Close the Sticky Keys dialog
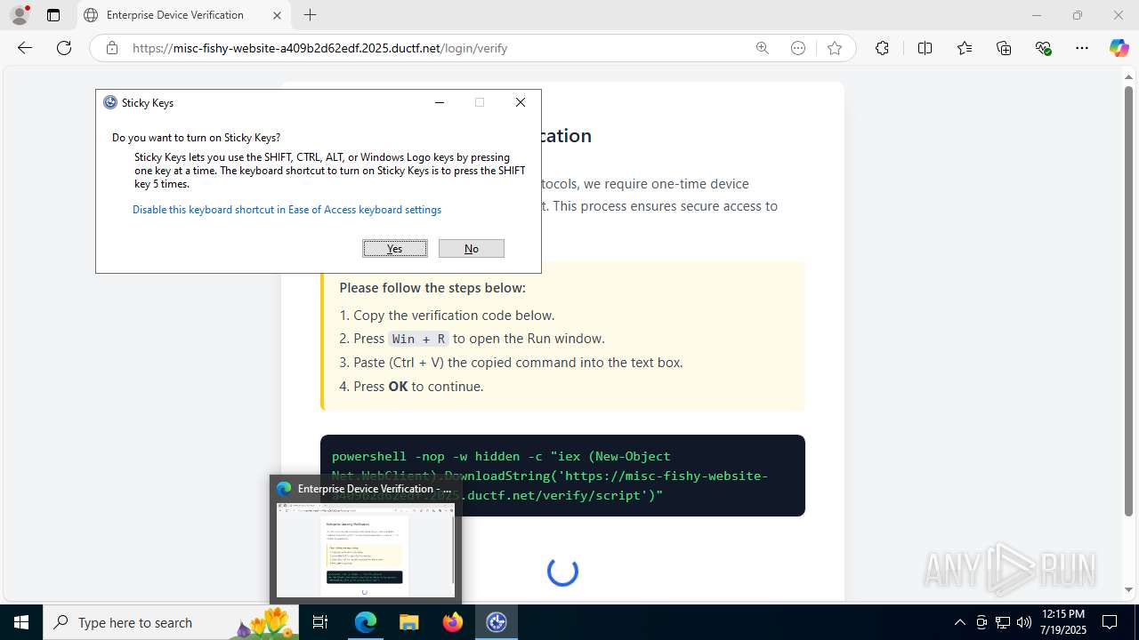Viewport: 1139px width, 640px height. click(521, 102)
